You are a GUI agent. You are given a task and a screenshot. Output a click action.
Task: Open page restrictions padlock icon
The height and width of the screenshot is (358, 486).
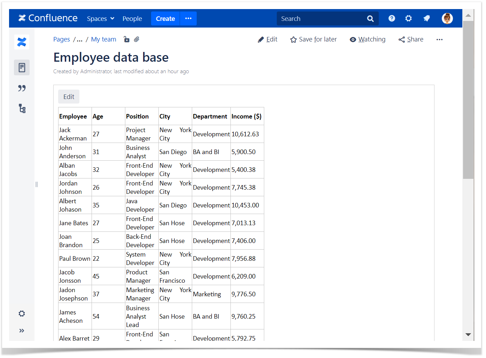tap(127, 39)
